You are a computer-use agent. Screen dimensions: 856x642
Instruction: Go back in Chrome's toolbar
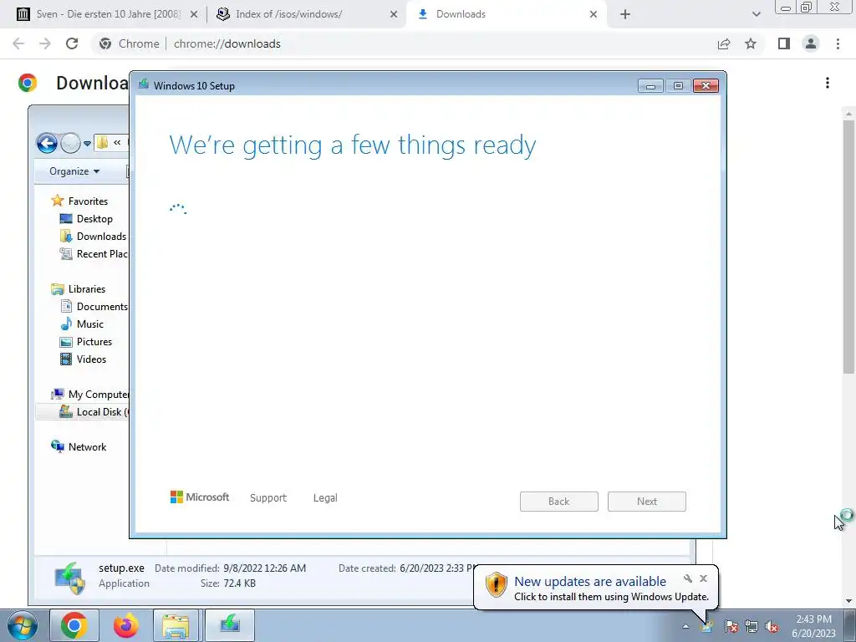tap(18, 43)
